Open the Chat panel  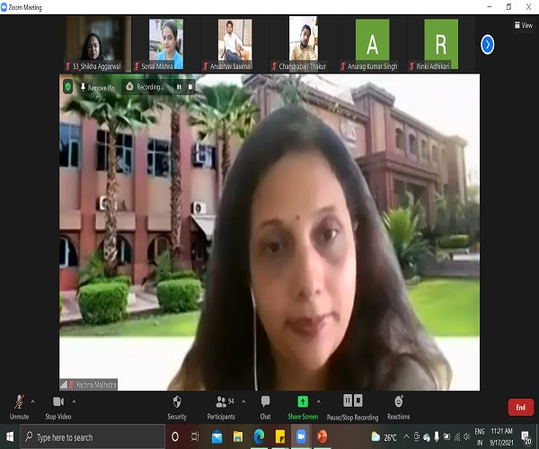click(265, 408)
